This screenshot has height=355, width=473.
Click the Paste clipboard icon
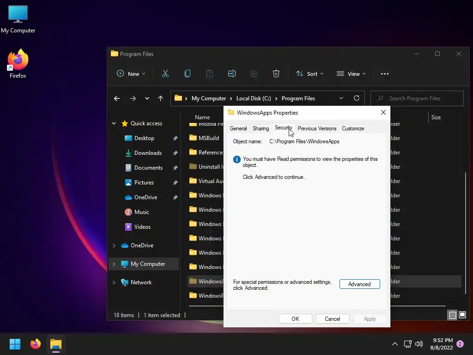[209, 73]
